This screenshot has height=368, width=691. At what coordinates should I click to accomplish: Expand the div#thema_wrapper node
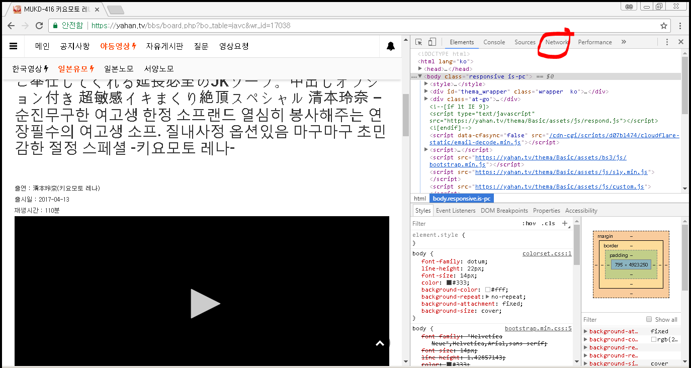(x=426, y=91)
